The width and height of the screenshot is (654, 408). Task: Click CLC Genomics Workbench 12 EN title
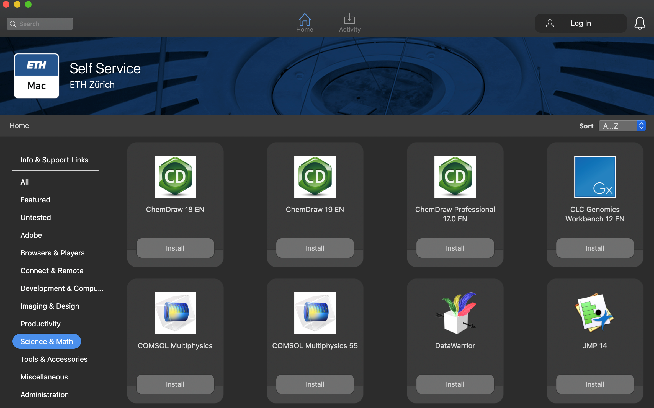[x=595, y=214]
